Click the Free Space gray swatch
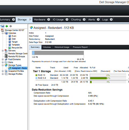This screenshot has height=130, width=129. (36, 85)
